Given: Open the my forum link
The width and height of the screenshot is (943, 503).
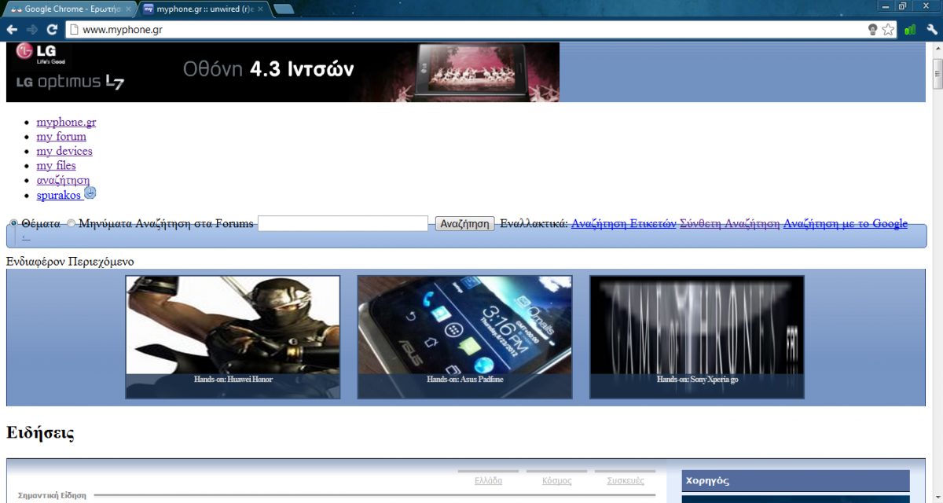Looking at the screenshot, I should click(x=61, y=136).
